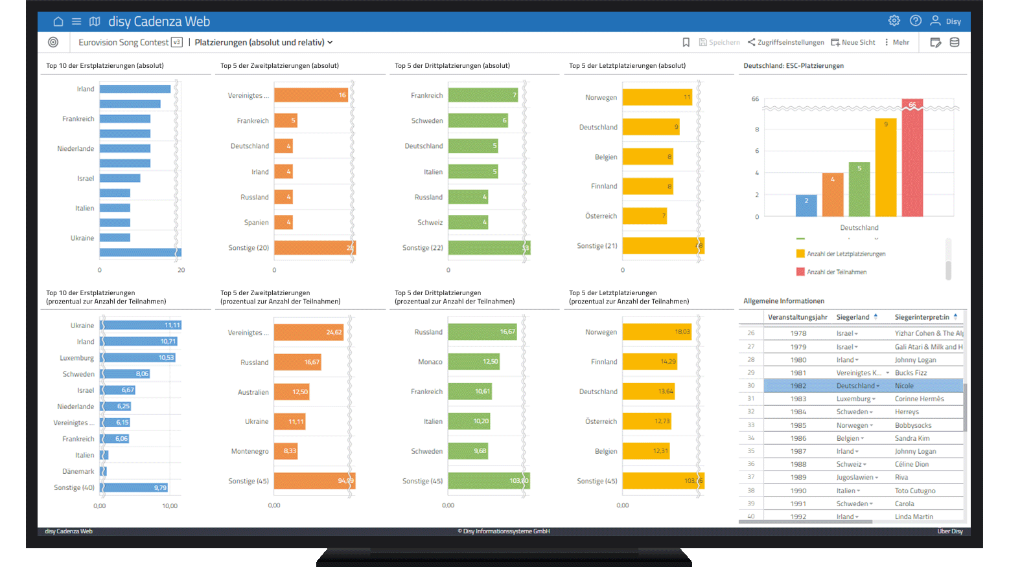Click the red Anzahl der Teilnahmen legend swatch

pyautogui.click(x=800, y=272)
